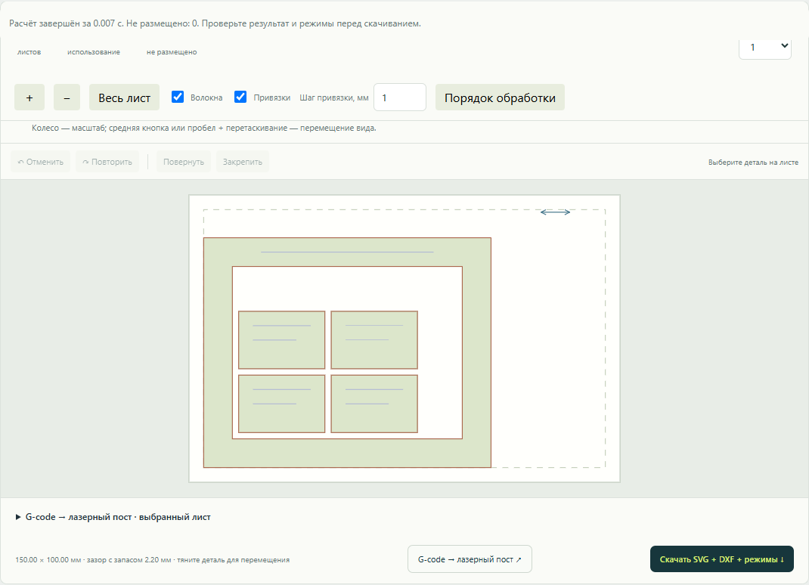Open G-code лазерный пост external link
809x585 pixels.
click(470, 559)
